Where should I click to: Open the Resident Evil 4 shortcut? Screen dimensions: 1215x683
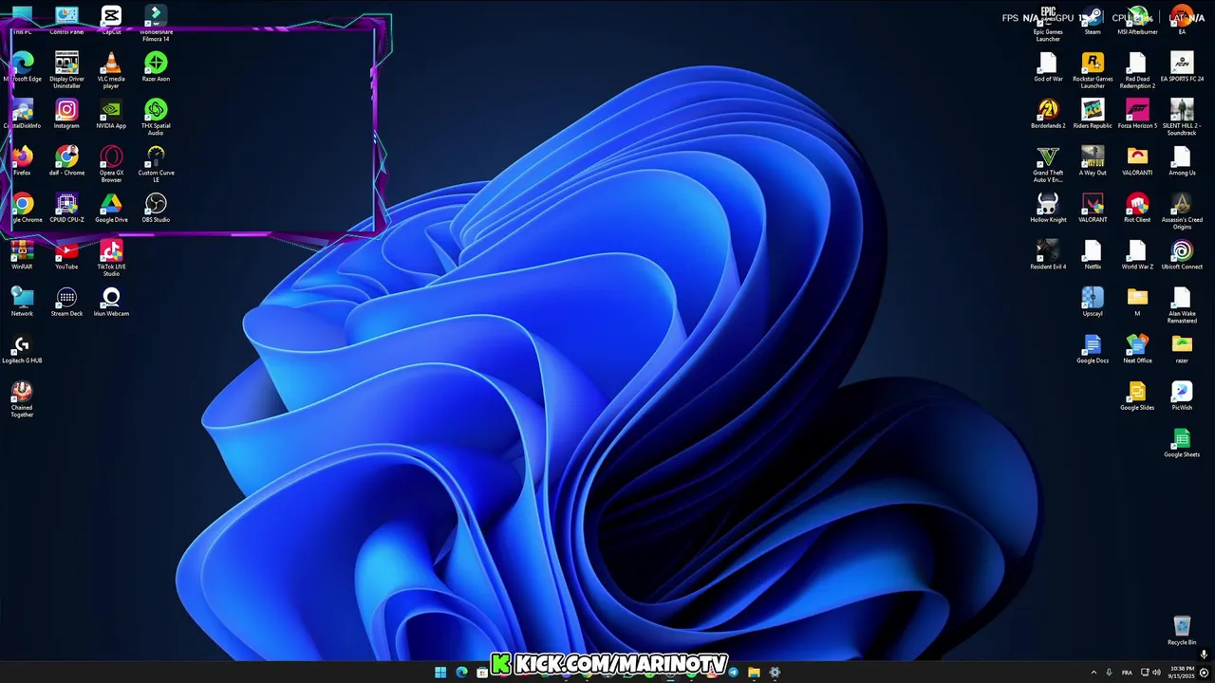(x=1048, y=255)
